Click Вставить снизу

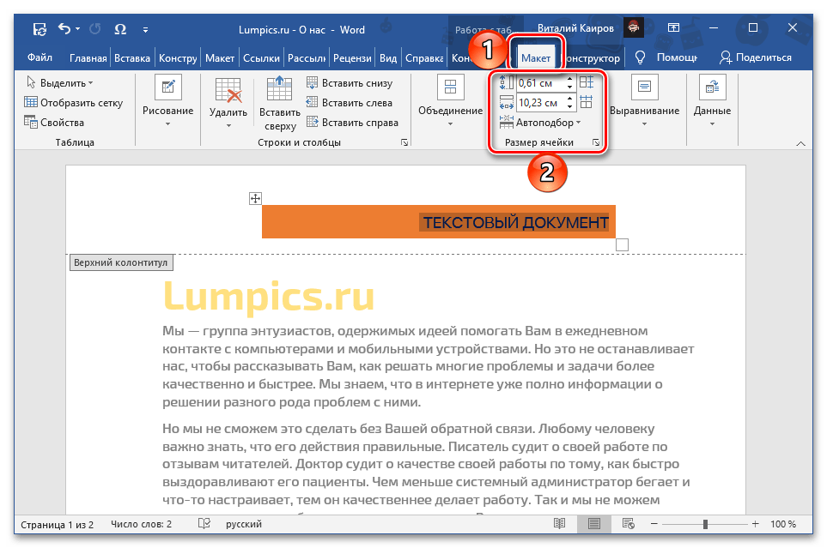tap(350, 82)
